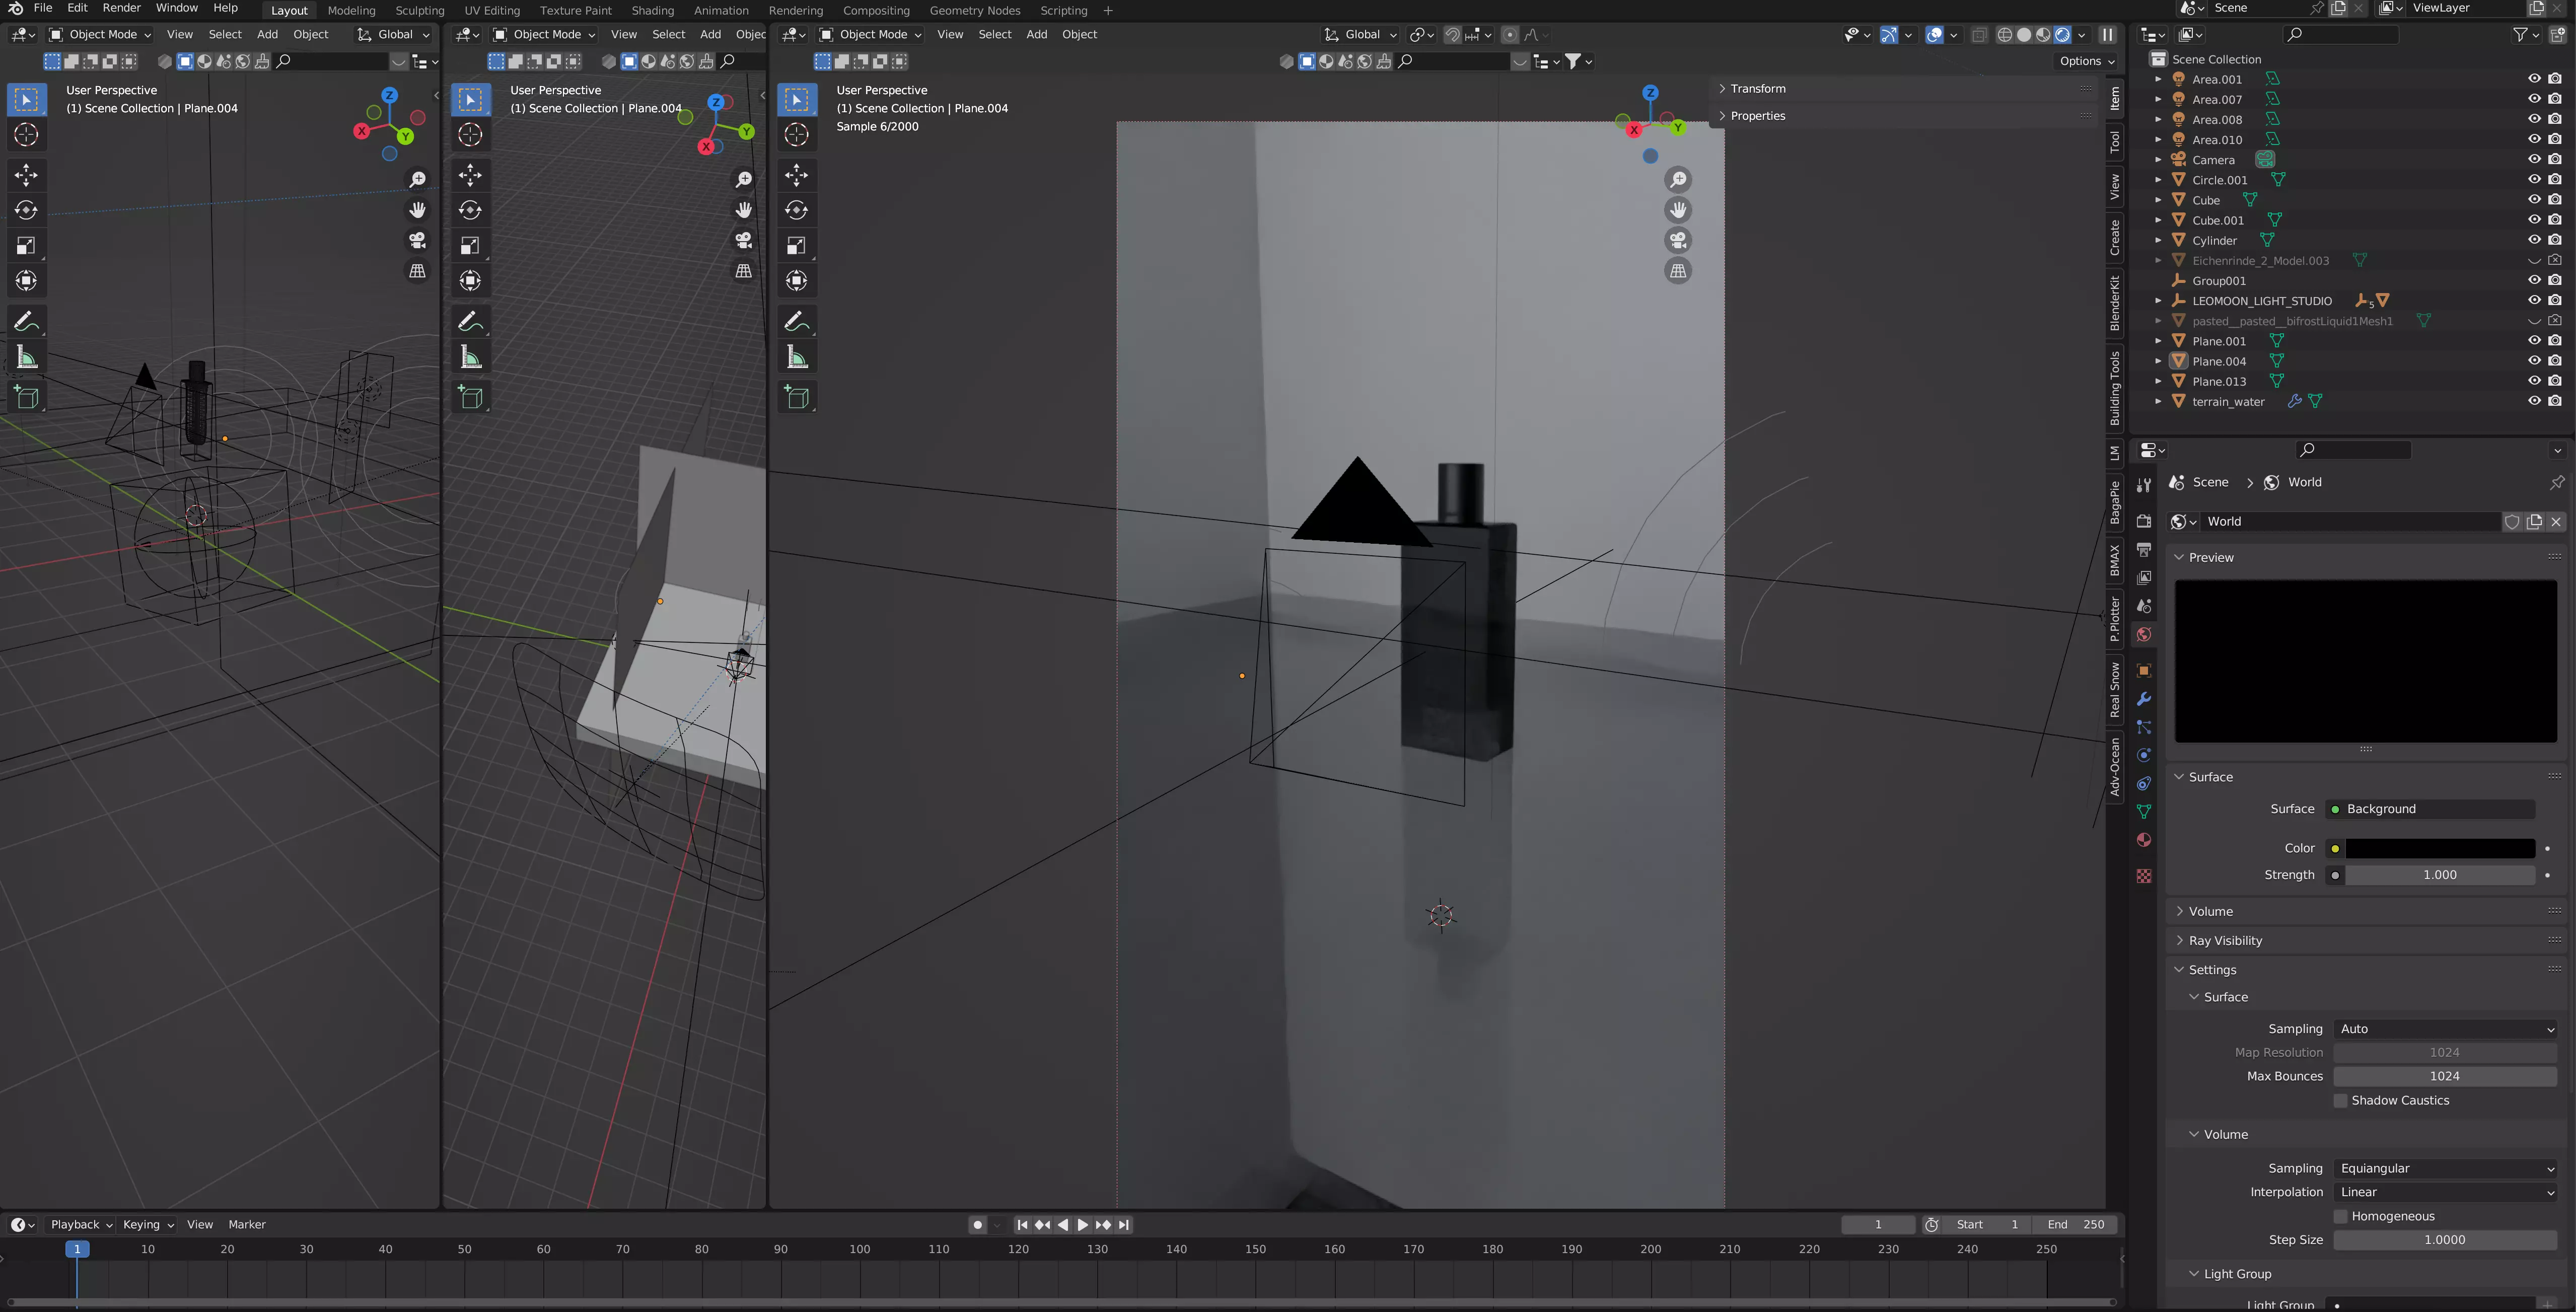Open the Volume Sampling Equiangular dropdown
The width and height of the screenshot is (2576, 1312).
coord(2445,1169)
